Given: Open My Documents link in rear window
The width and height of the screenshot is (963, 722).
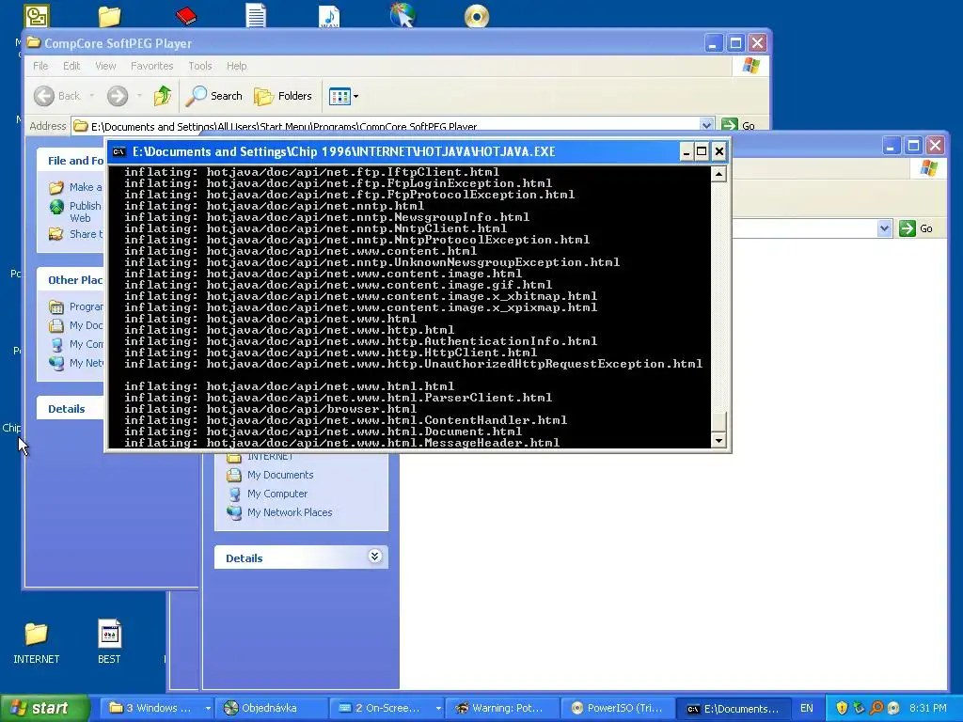Looking at the screenshot, I should [x=280, y=475].
